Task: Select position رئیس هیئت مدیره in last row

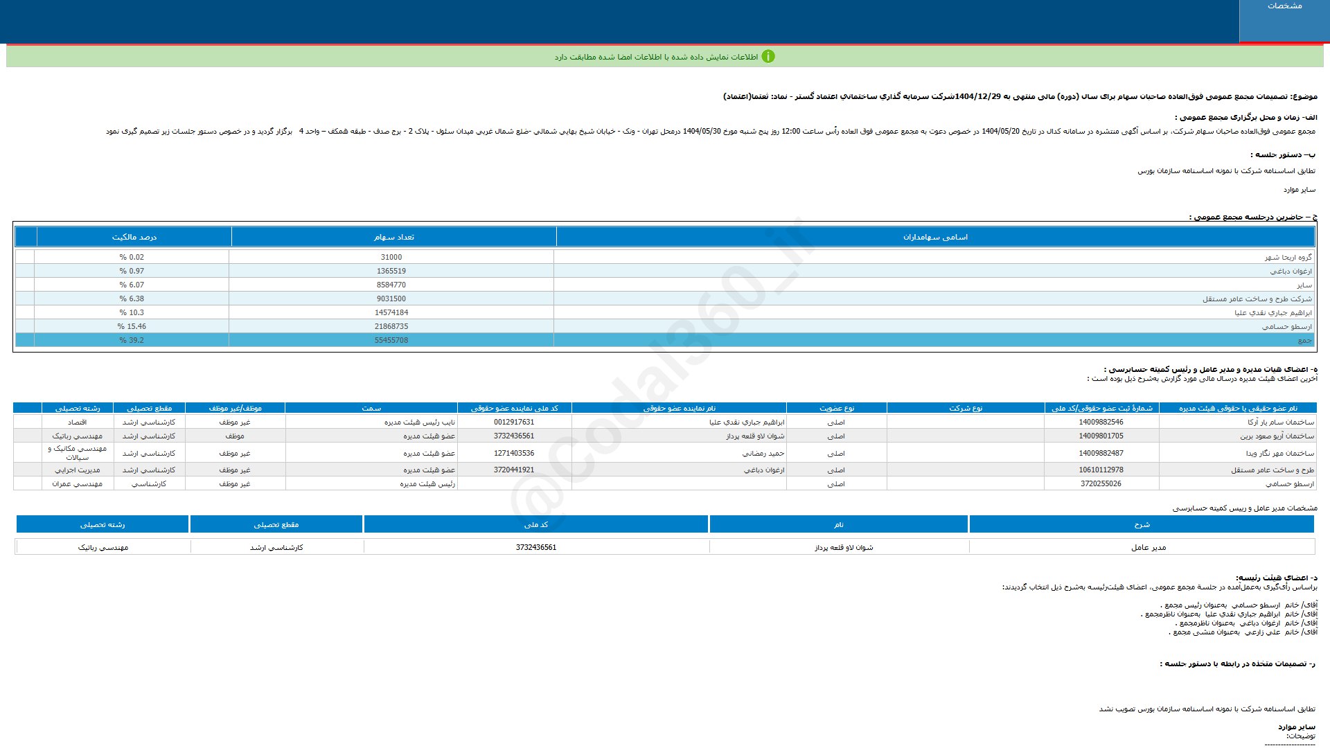Action: pyautogui.click(x=427, y=483)
